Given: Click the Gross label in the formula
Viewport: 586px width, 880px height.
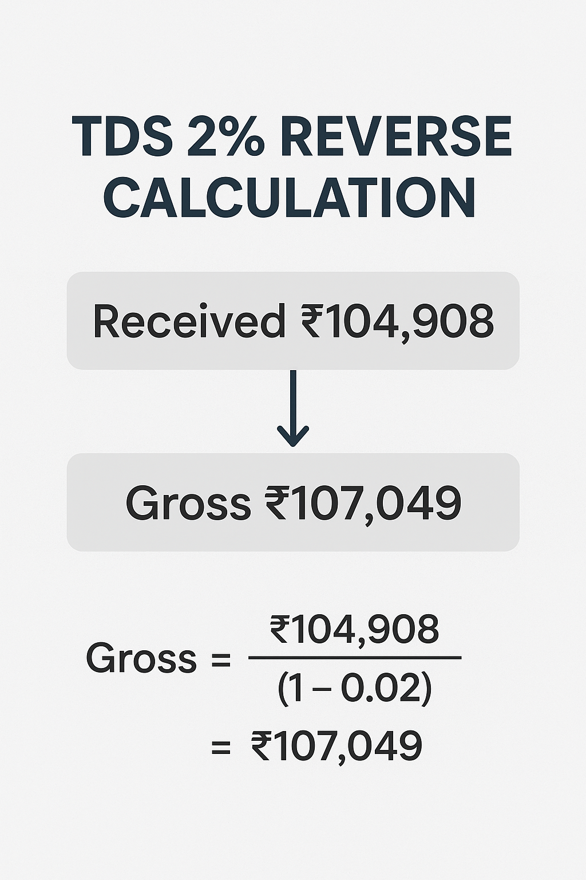Looking at the screenshot, I should [141, 658].
